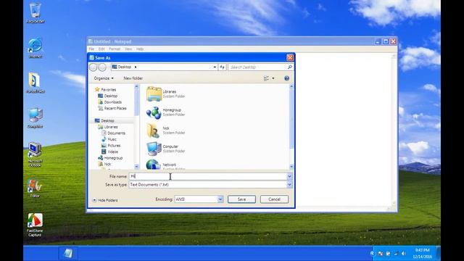Click the New folder button
The image size is (464, 261).
click(x=133, y=78)
